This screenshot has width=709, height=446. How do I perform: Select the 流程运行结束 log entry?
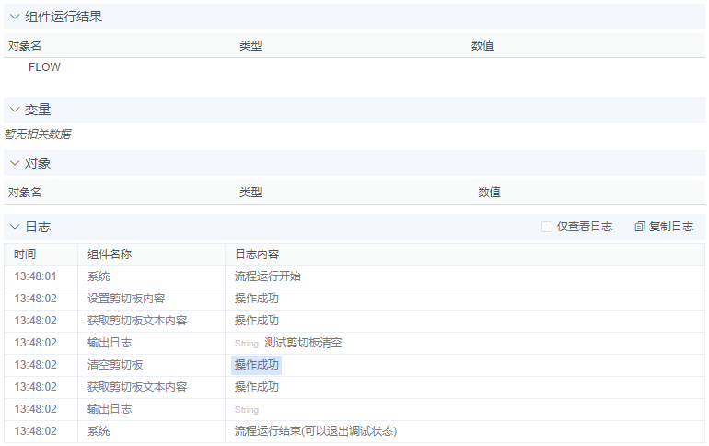[315, 431]
